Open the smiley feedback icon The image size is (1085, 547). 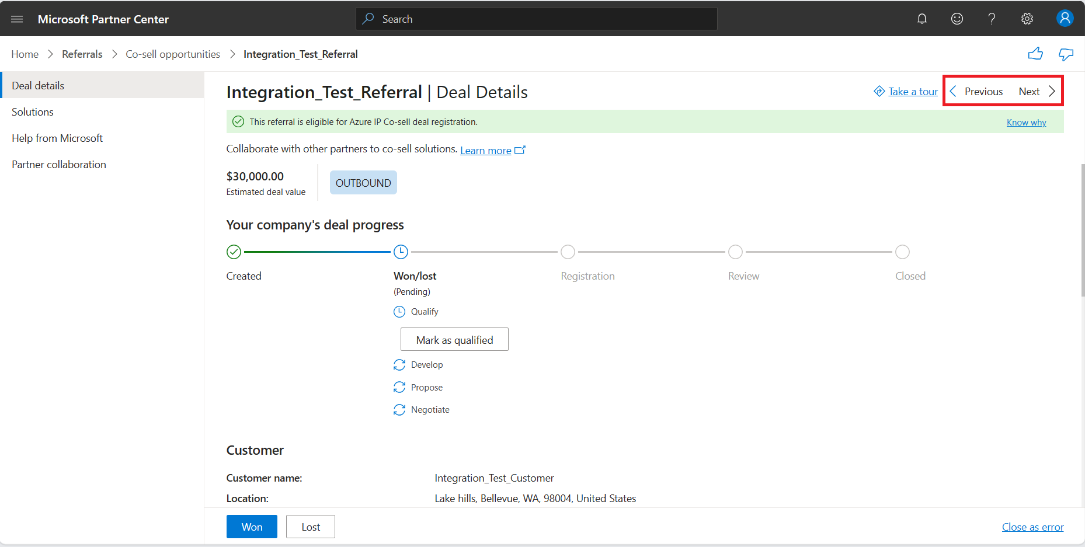coord(957,19)
